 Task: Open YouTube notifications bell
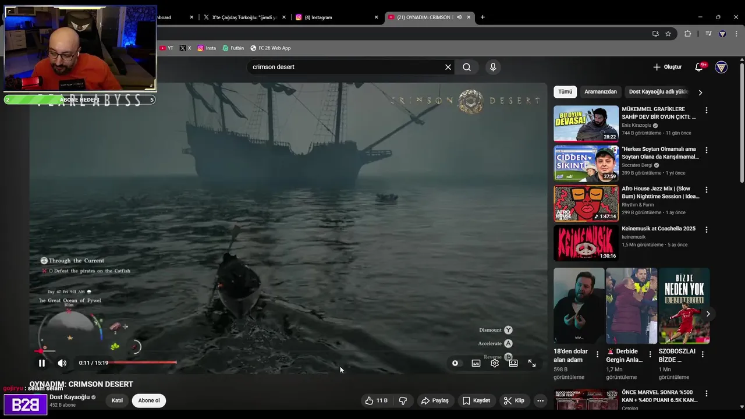(x=699, y=67)
